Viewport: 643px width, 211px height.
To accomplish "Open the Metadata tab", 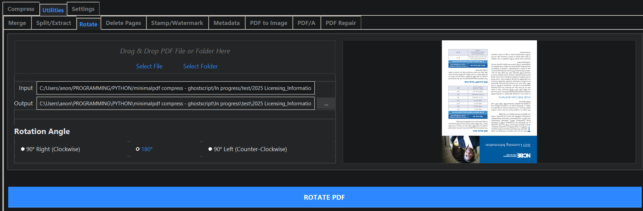I will click(x=226, y=23).
